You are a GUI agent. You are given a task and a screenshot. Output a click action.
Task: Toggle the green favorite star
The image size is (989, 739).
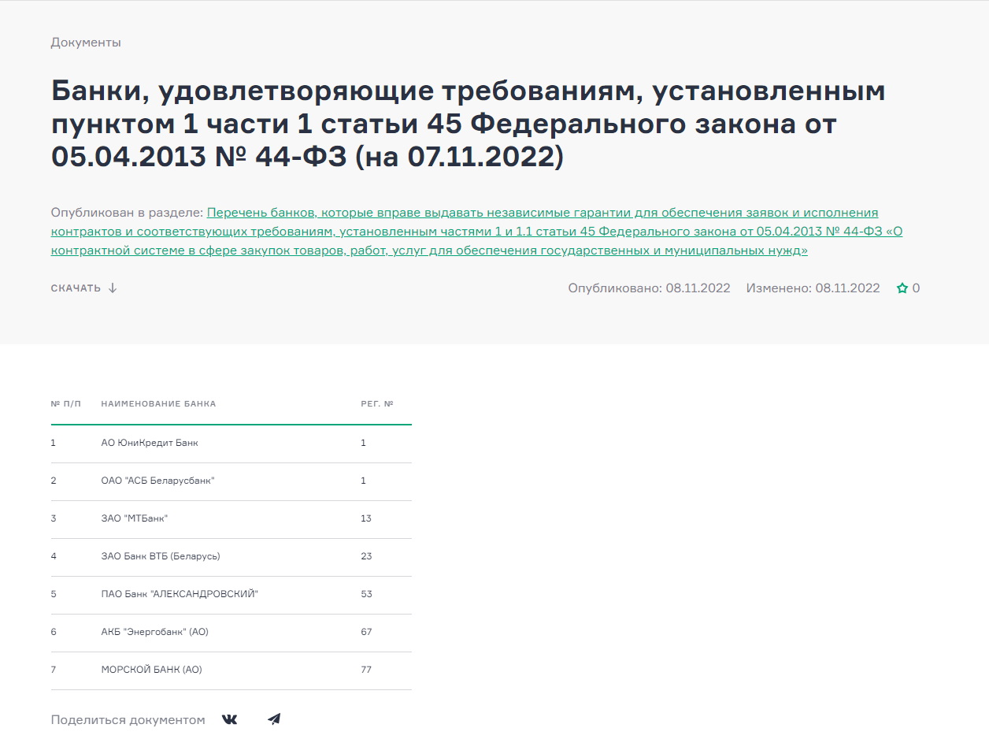coord(901,288)
